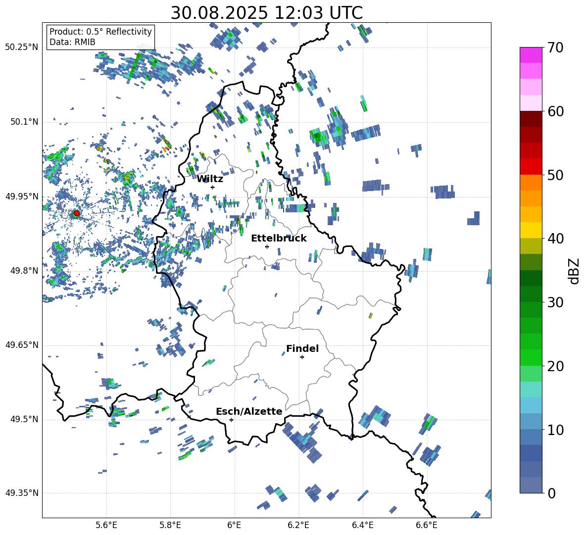Click the 0 colorbar tick label
This screenshot has height=535, width=586.
pos(551,493)
